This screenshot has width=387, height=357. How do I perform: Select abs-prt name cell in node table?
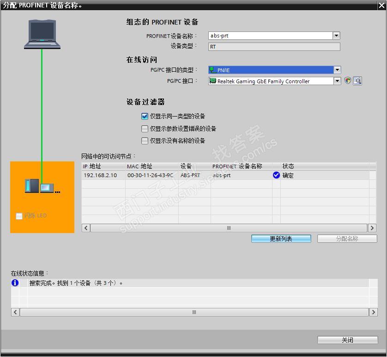(x=242, y=175)
